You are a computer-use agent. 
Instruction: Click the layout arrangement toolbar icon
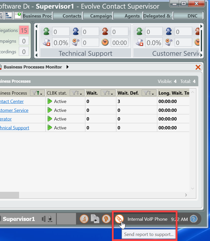(x=9, y=15)
